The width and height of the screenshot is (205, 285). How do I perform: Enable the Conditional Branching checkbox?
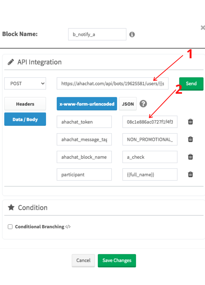tap(10, 227)
